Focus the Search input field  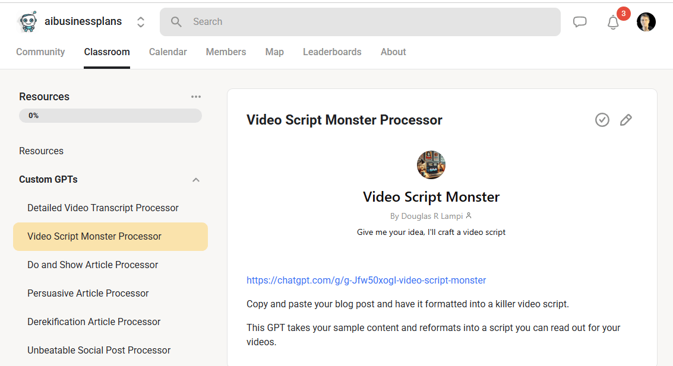tap(360, 22)
